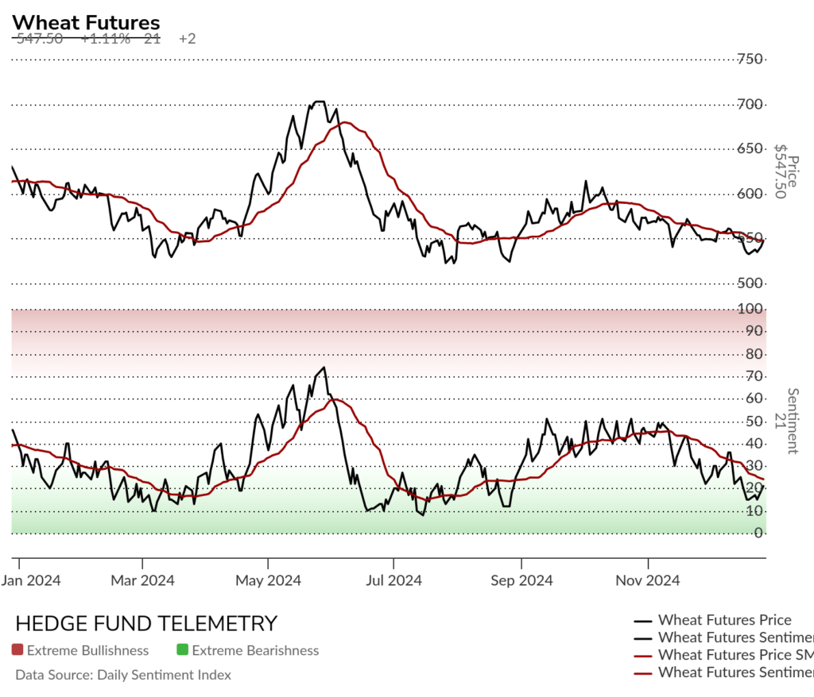
Task: Click the red Extreme Bullishness swatch
Action: click(17, 649)
